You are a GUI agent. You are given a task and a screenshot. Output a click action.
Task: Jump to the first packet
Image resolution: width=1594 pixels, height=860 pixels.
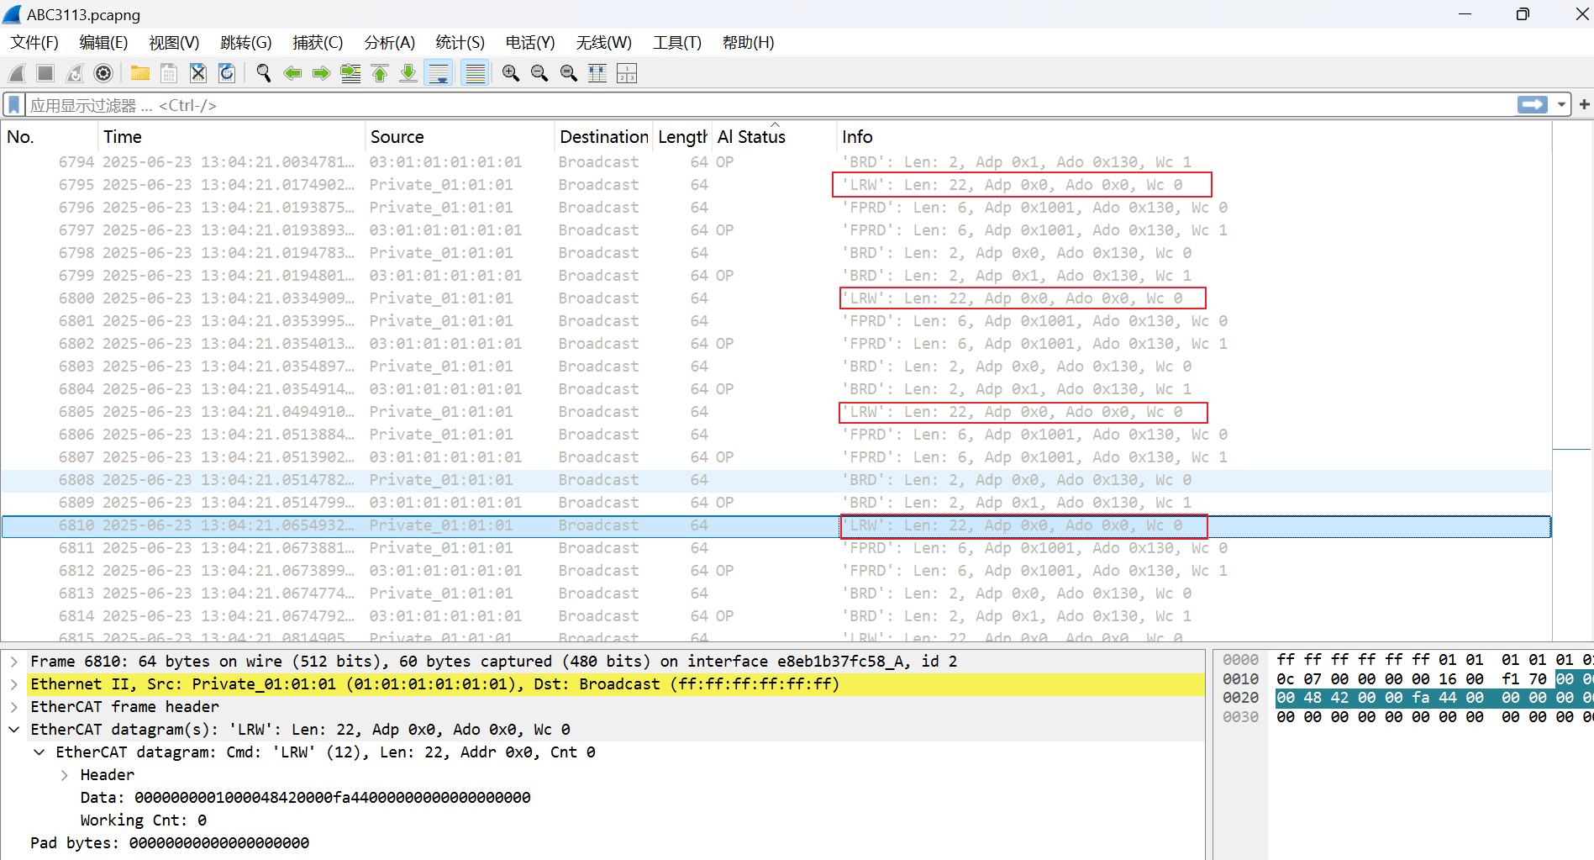[x=380, y=74]
